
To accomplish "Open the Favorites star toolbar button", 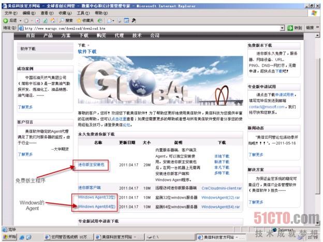I will (x=85, y=21).
